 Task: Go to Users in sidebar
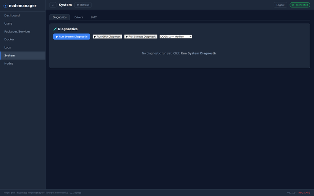pyautogui.click(x=23, y=24)
